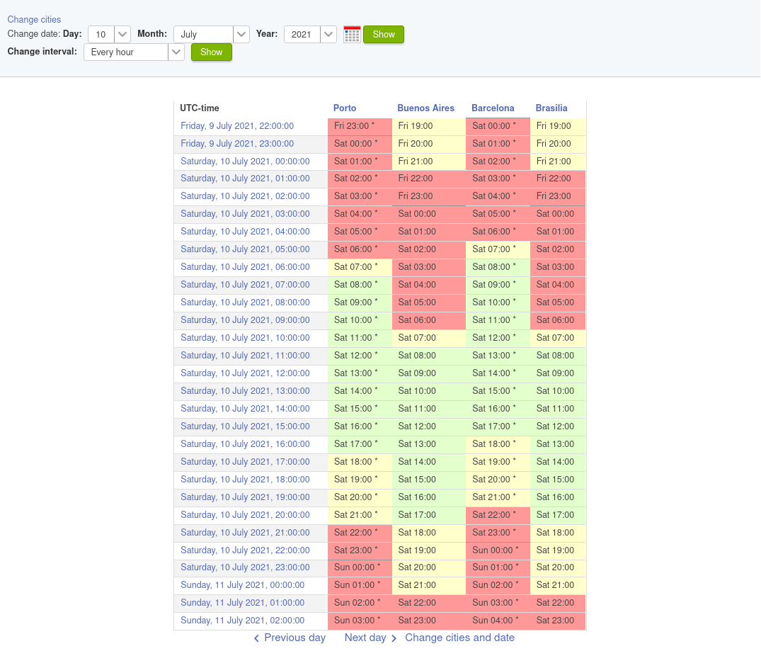
Task: Open the Porto column header link
Action: (x=345, y=108)
